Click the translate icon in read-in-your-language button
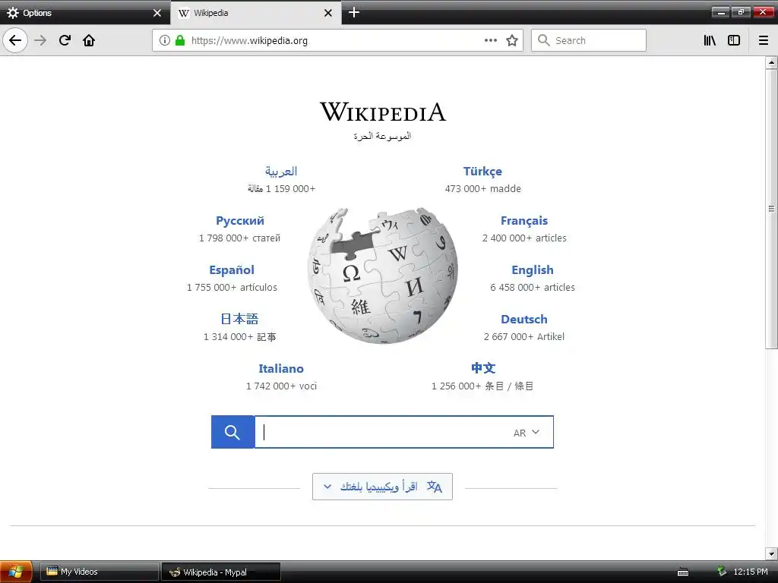 tap(434, 487)
